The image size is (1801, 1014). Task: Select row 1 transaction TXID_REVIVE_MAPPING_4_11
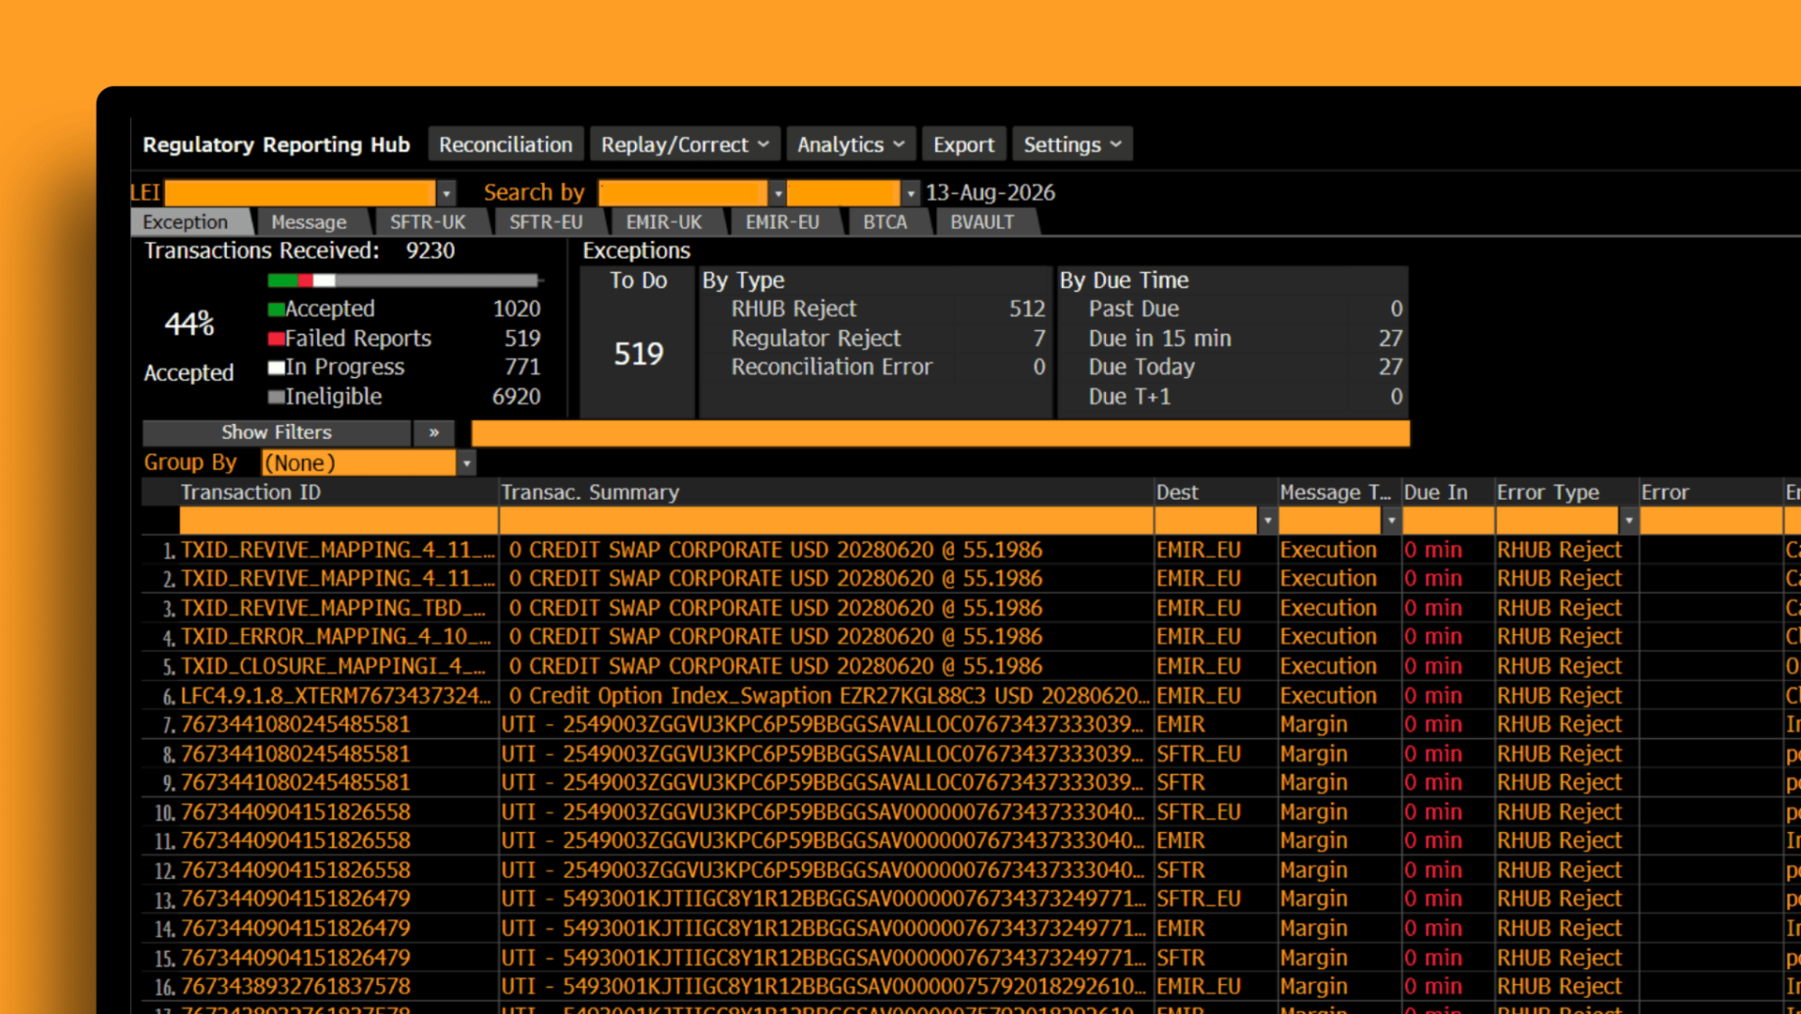pos(338,551)
